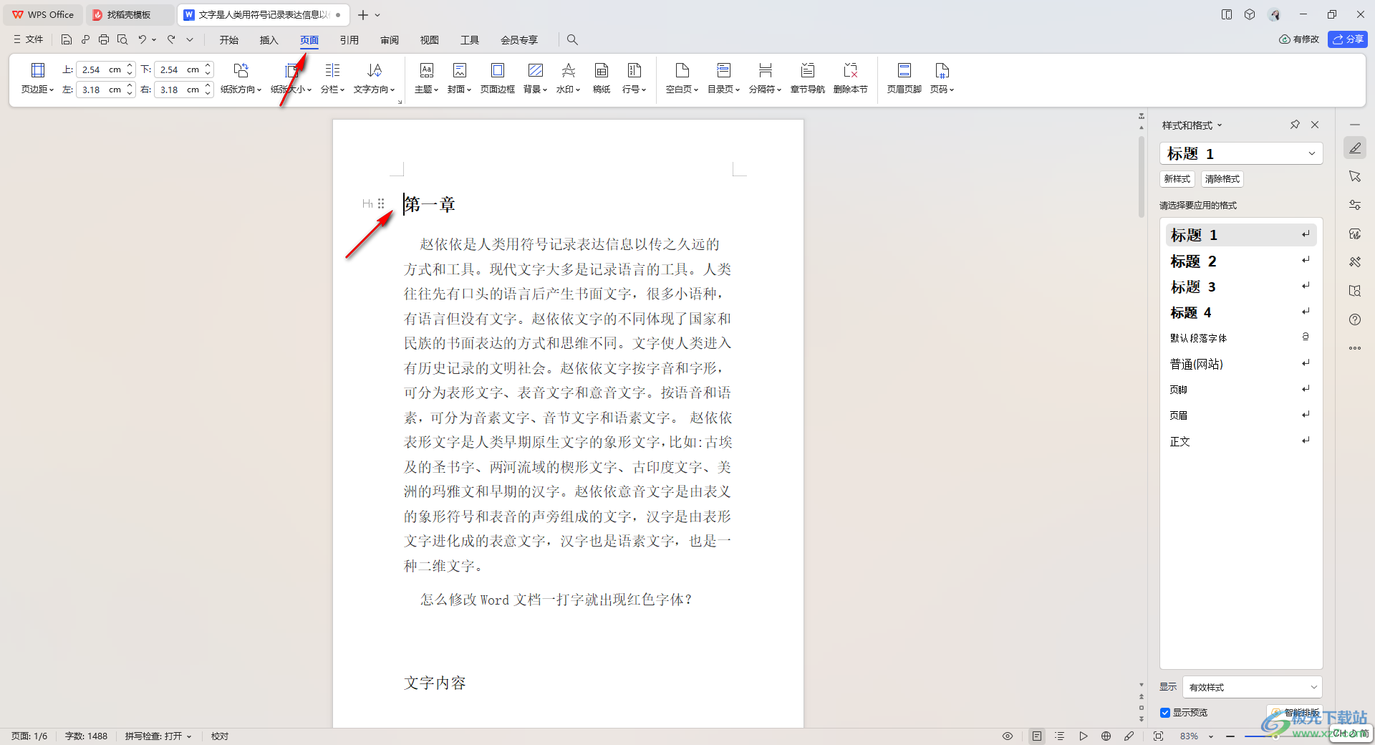This screenshot has width=1375, height=745.
Task: Click the 稿纸 manuscript paper icon
Action: [x=602, y=70]
